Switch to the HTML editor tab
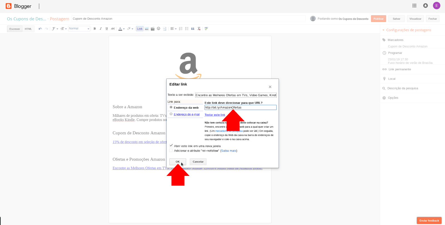 (x=28, y=29)
